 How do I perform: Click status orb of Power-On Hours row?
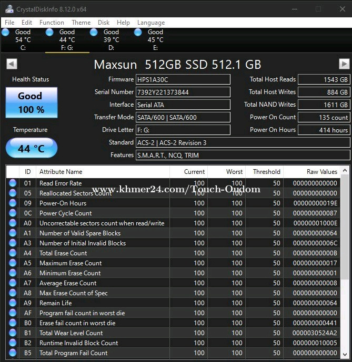tap(13, 203)
